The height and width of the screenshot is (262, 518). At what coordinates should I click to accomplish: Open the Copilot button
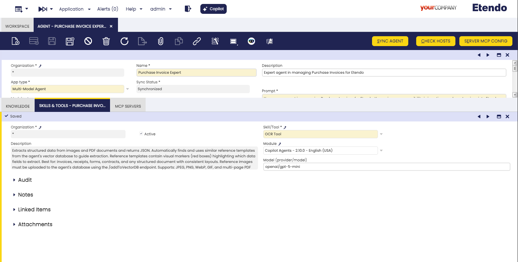(214, 9)
